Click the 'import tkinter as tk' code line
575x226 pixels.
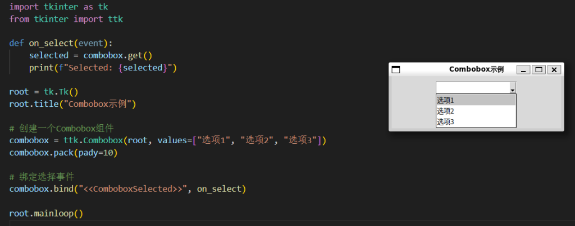coord(60,7)
